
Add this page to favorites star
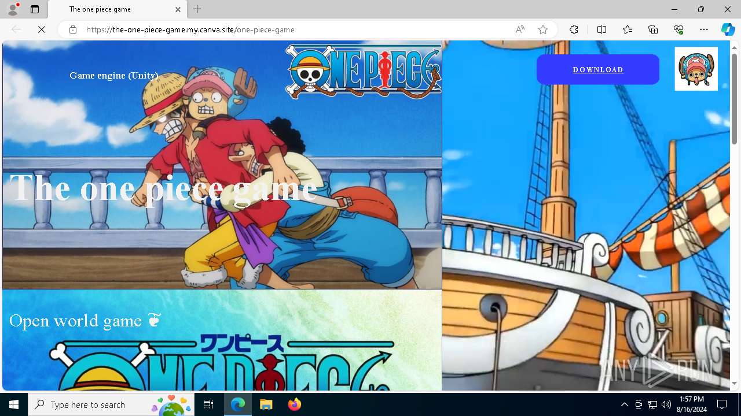pos(543,29)
